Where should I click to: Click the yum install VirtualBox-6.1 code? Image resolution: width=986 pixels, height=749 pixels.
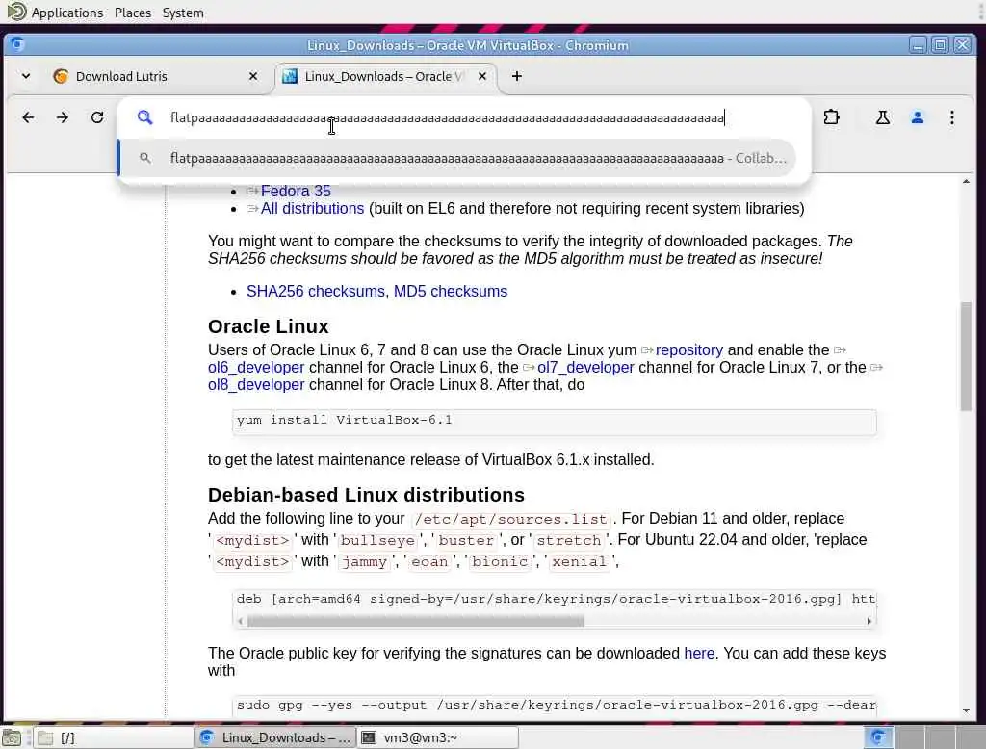[345, 420]
